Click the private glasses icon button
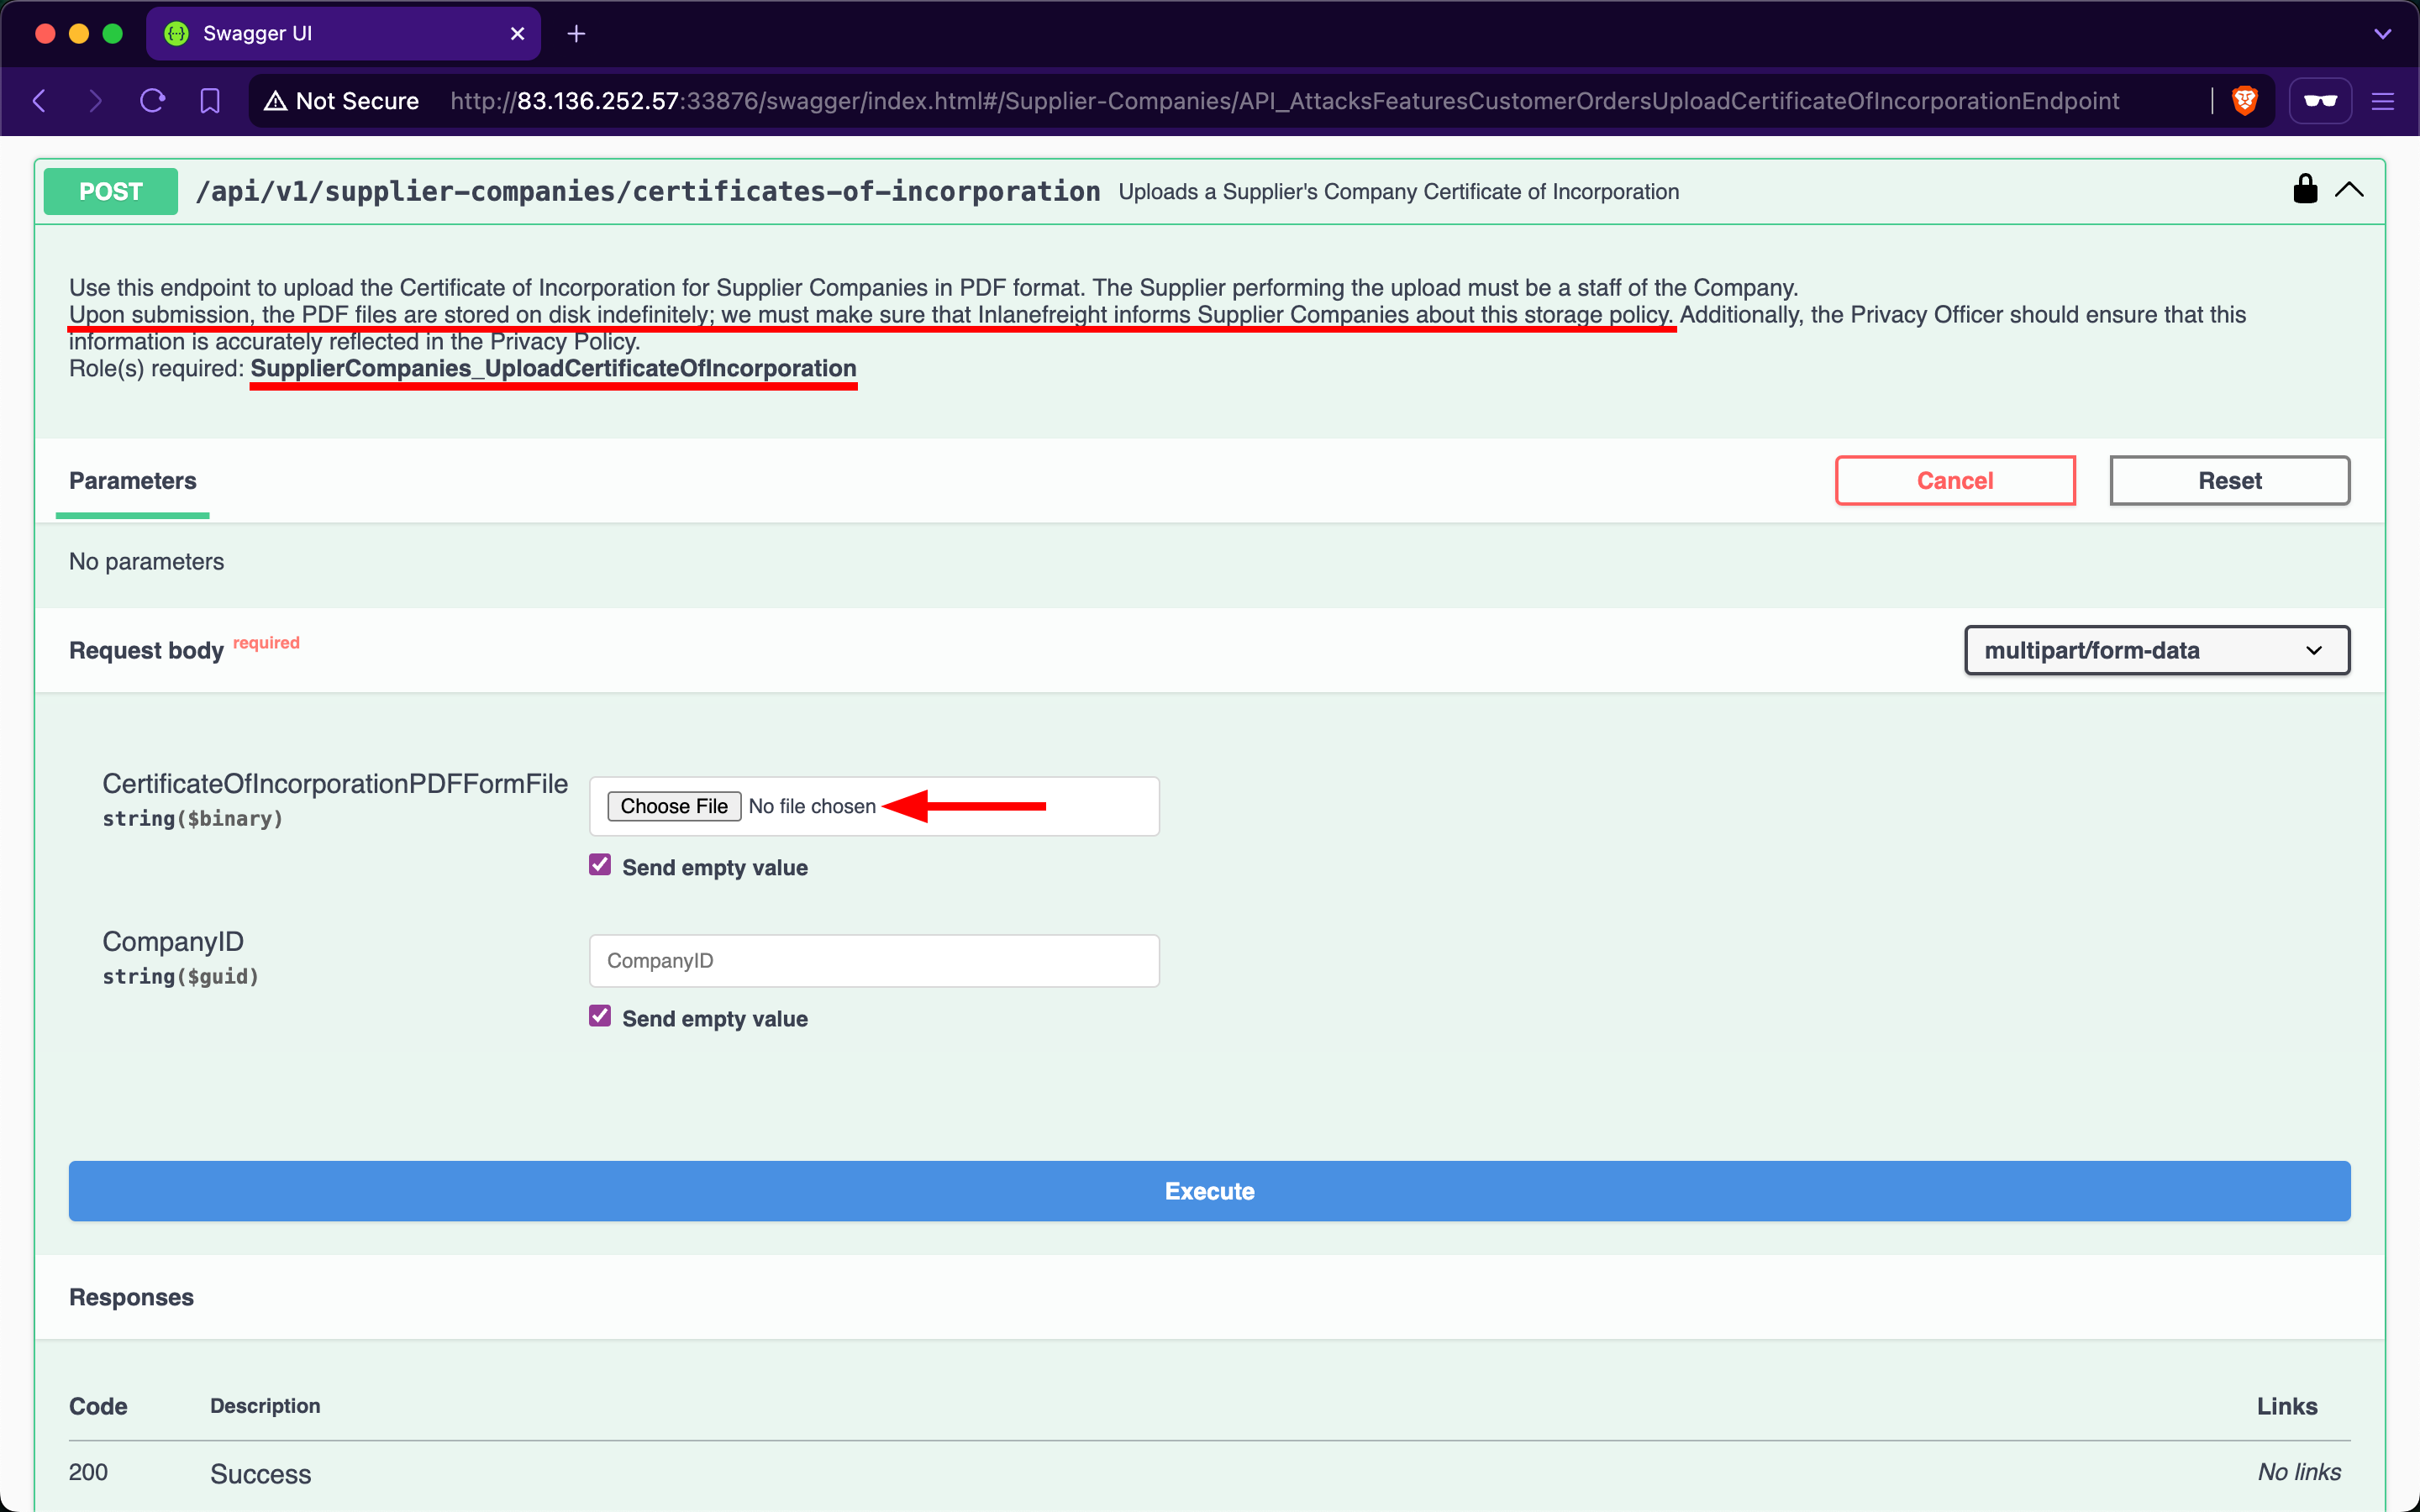The image size is (2420, 1512). [2320, 101]
